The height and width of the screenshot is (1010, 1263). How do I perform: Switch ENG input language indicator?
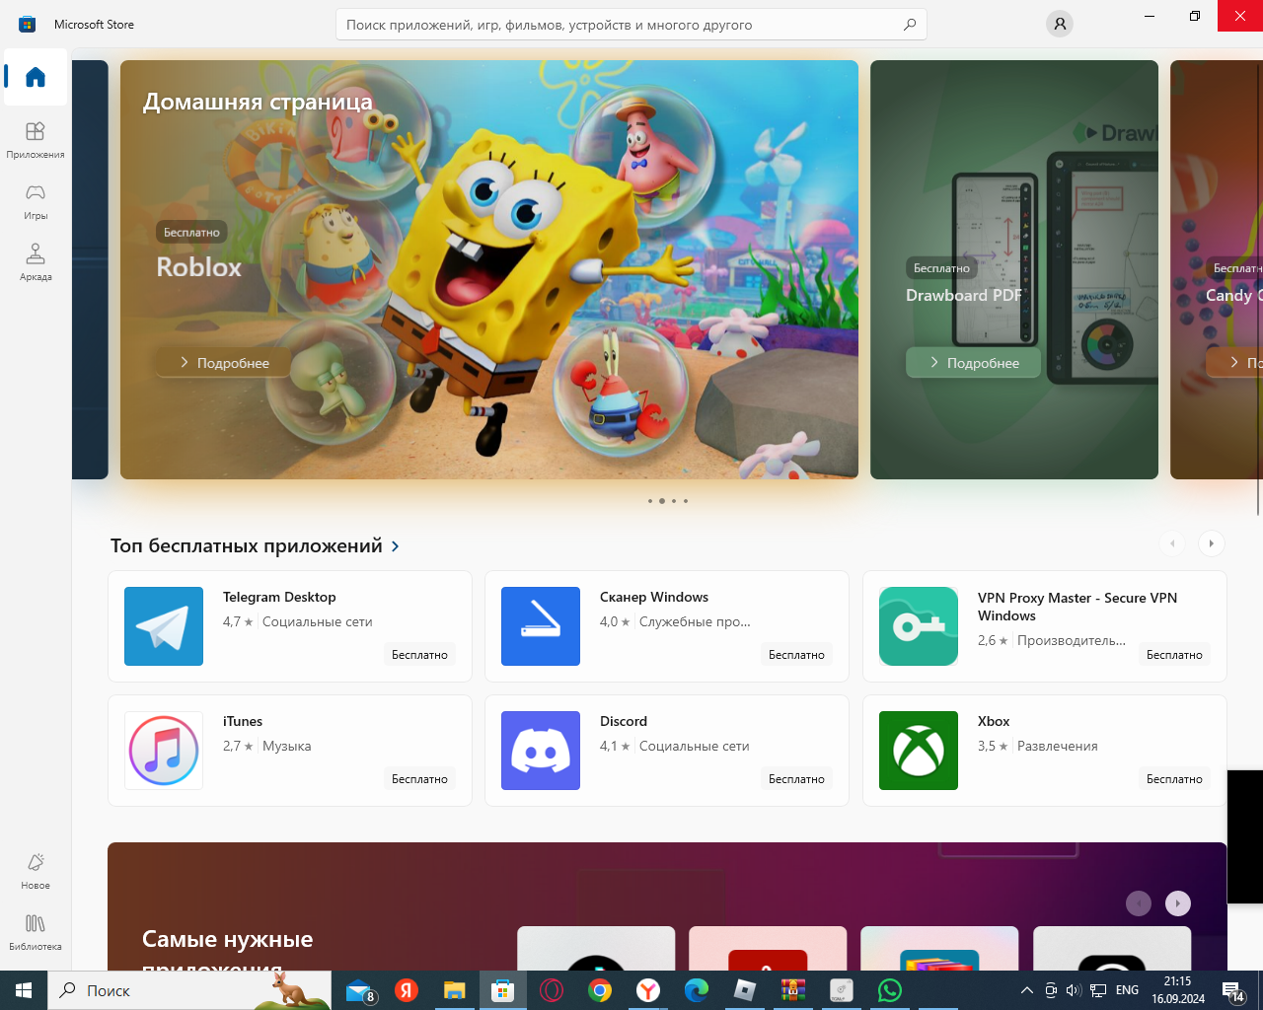[x=1127, y=990]
